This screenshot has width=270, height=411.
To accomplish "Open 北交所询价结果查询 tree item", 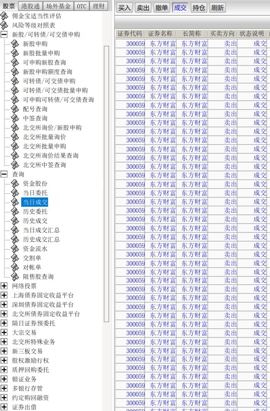I will [51, 156].
